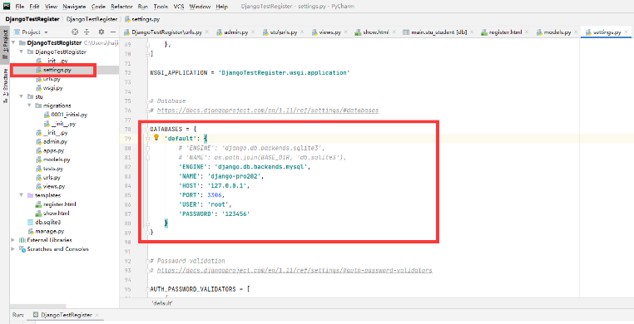The height and width of the screenshot is (324, 634).
Task: Switch to the main.stu_student [db] tab
Action: coord(439,32)
